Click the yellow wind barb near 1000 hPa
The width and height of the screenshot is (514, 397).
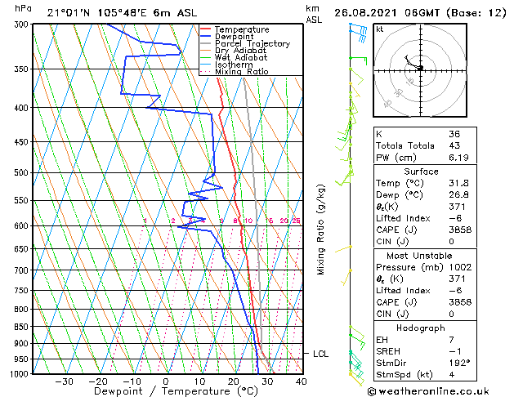coord(356,379)
